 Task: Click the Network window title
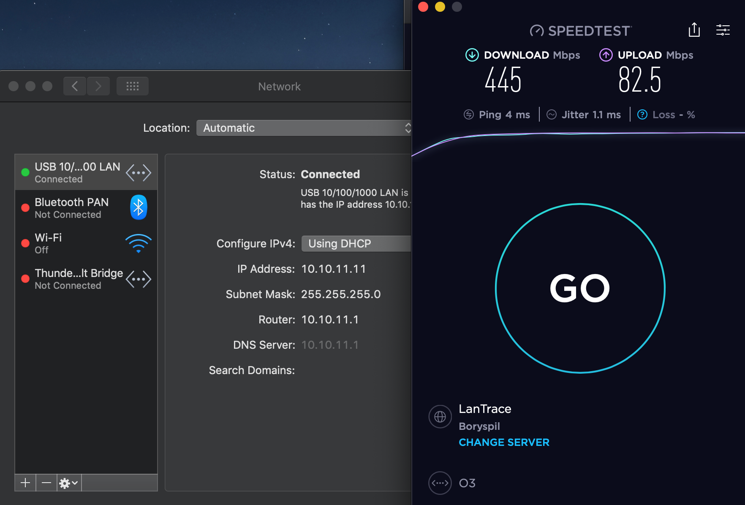279,87
